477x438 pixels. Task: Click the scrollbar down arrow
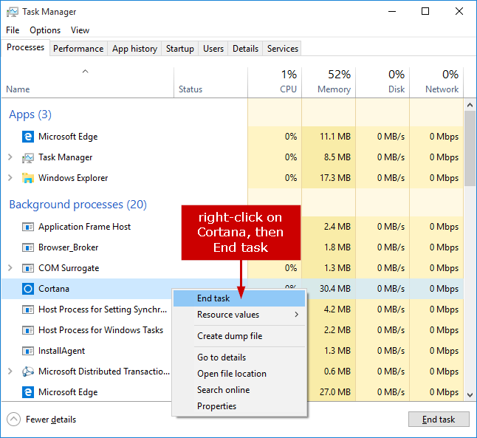pos(470,394)
